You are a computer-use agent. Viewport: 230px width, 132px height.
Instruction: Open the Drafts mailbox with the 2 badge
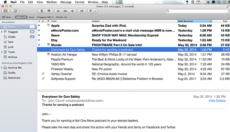pyautogui.click(x=18, y=37)
